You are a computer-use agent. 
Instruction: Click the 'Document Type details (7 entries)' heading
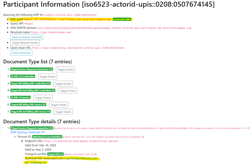[42, 122]
